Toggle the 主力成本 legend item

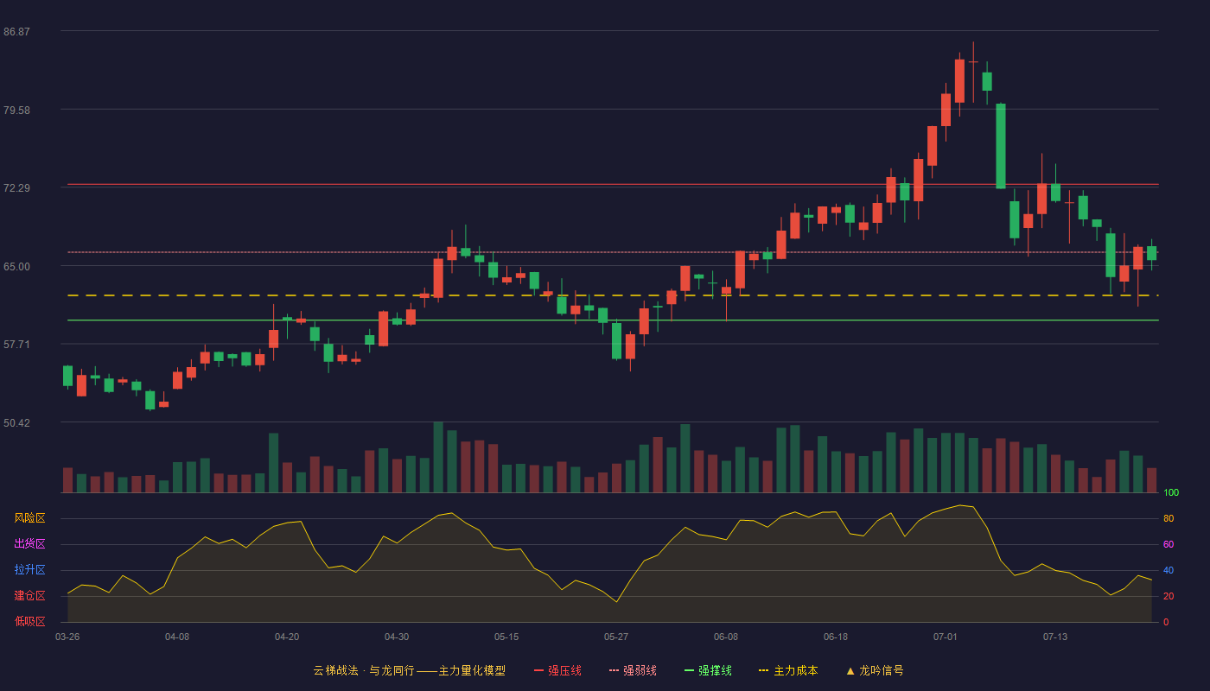[787, 670]
